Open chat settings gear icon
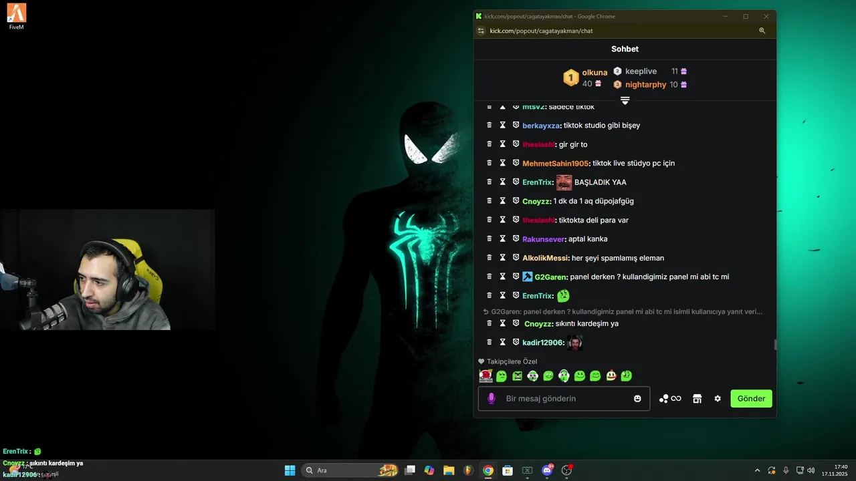The width and height of the screenshot is (856, 481). 718,398
